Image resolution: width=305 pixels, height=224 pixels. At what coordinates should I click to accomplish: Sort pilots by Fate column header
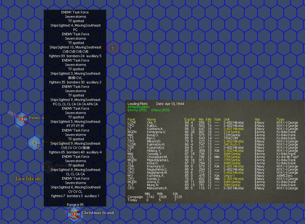coord(217,119)
